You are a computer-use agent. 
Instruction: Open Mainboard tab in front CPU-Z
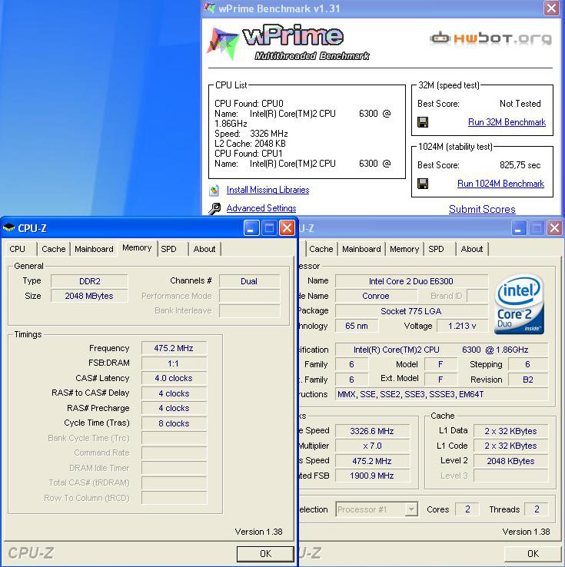[94, 249]
